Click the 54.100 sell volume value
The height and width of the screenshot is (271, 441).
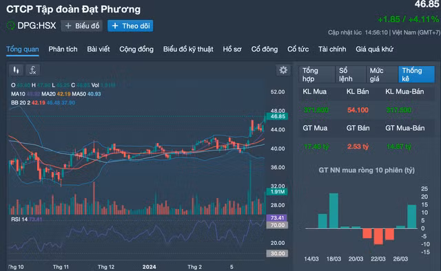pos(358,110)
